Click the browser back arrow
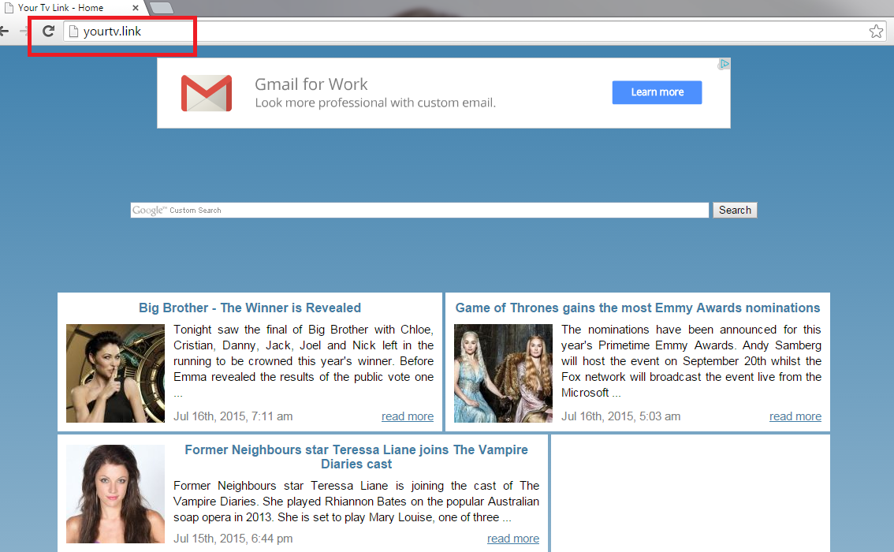894x552 pixels. (x=4, y=31)
